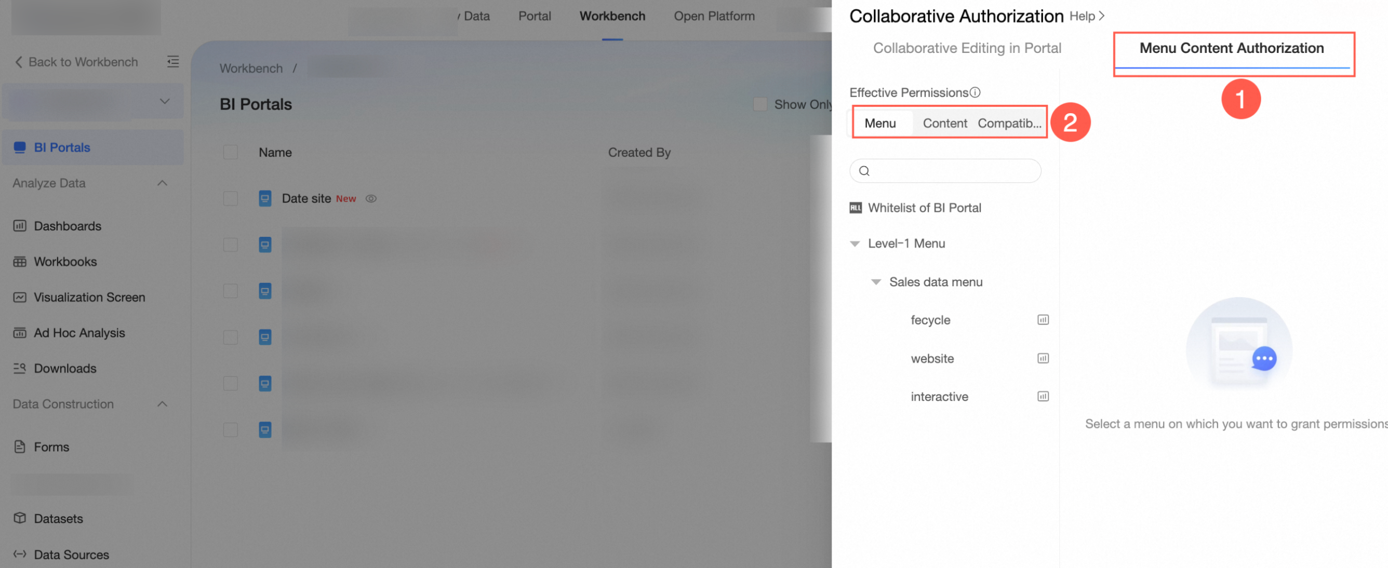This screenshot has width=1388, height=568.
Task: Open the Open Platform top tab
Action: click(714, 16)
